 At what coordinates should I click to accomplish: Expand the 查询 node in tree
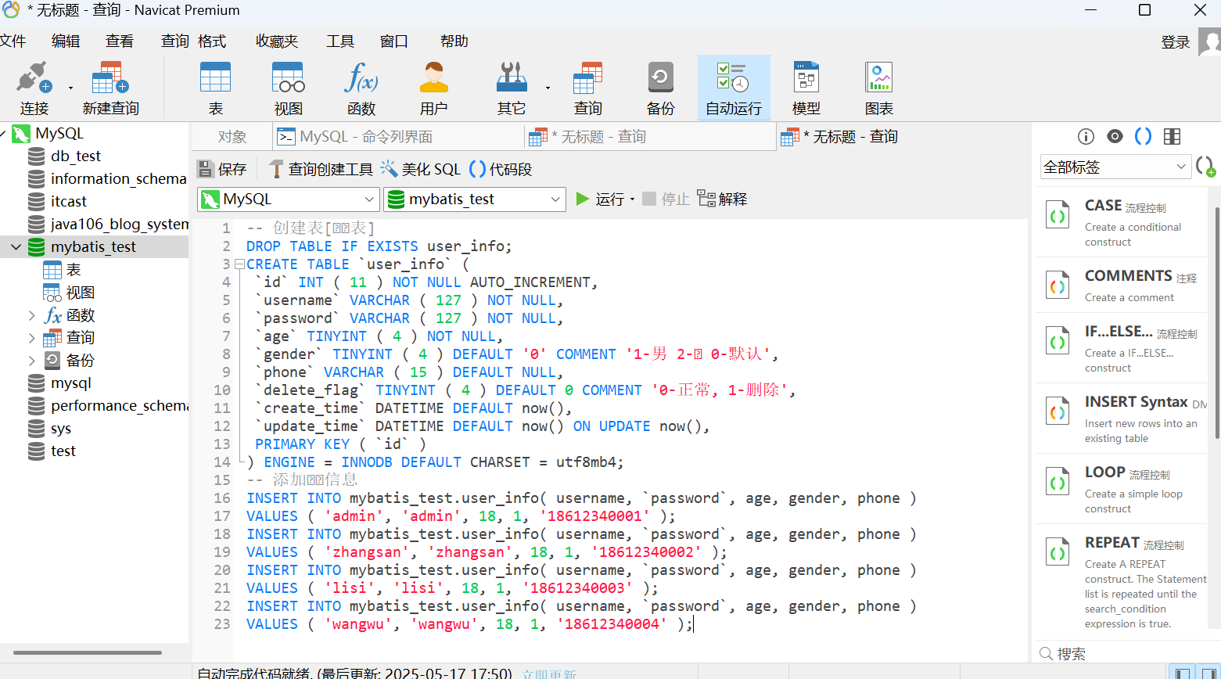coord(31,338)
